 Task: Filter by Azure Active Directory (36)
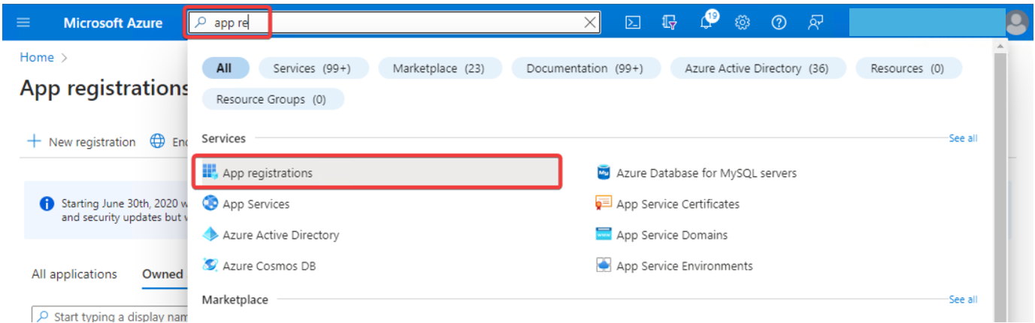coord(756,68)
